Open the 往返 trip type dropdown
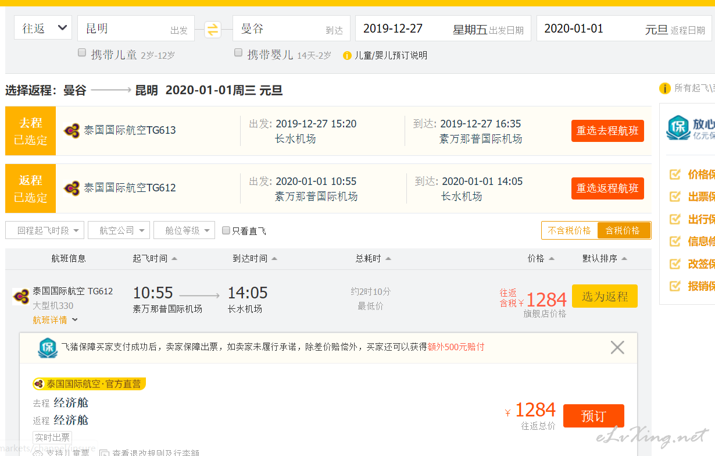The height and width of the screenshot is (456, 715). [x=43, y=28]
